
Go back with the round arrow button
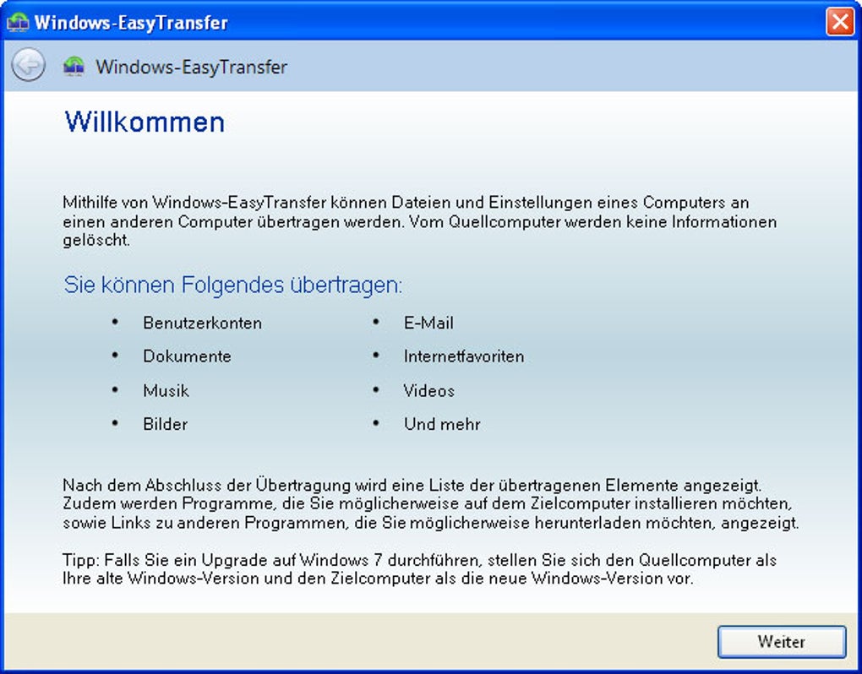[x=28, y=65]
